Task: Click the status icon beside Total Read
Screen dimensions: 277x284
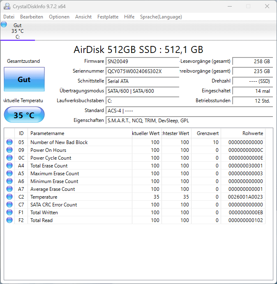Action: coord(9,220)
